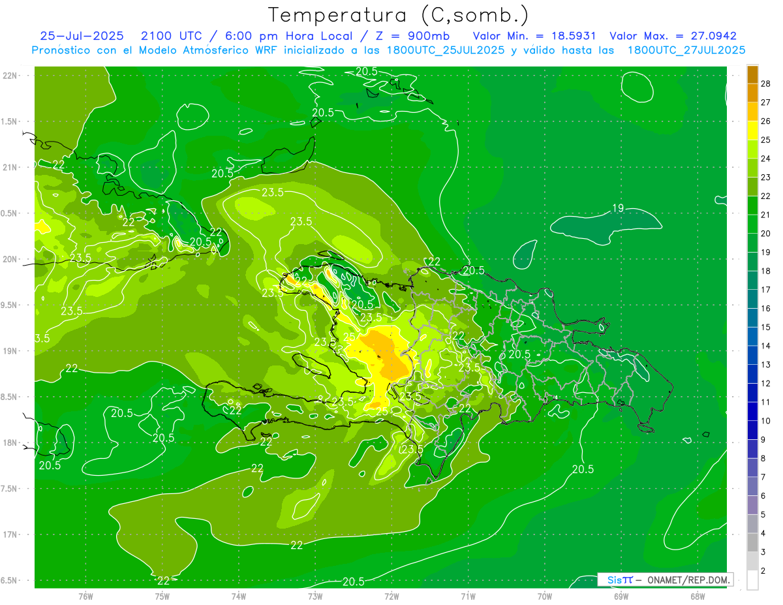Screen dimensions: 783x605
Task: Click the "9" label on the color scale
Action: click(x=764, y=439)
